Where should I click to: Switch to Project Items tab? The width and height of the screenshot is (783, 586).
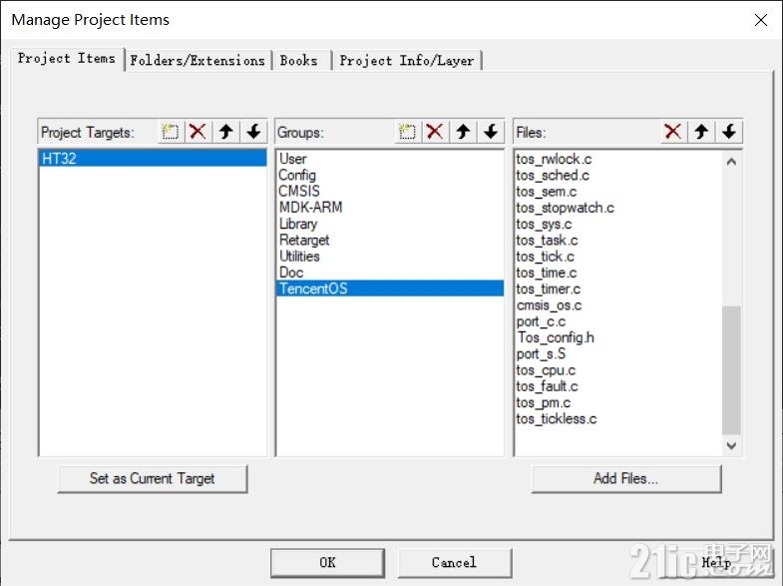[67, 59]
